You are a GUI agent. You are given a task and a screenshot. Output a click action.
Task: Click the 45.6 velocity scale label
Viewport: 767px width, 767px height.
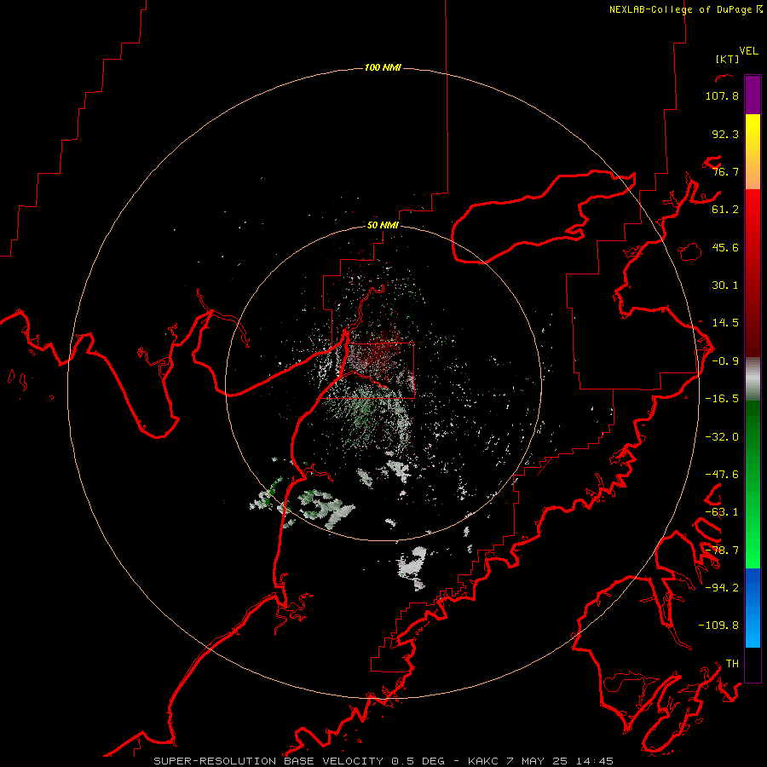click(725, 247)
